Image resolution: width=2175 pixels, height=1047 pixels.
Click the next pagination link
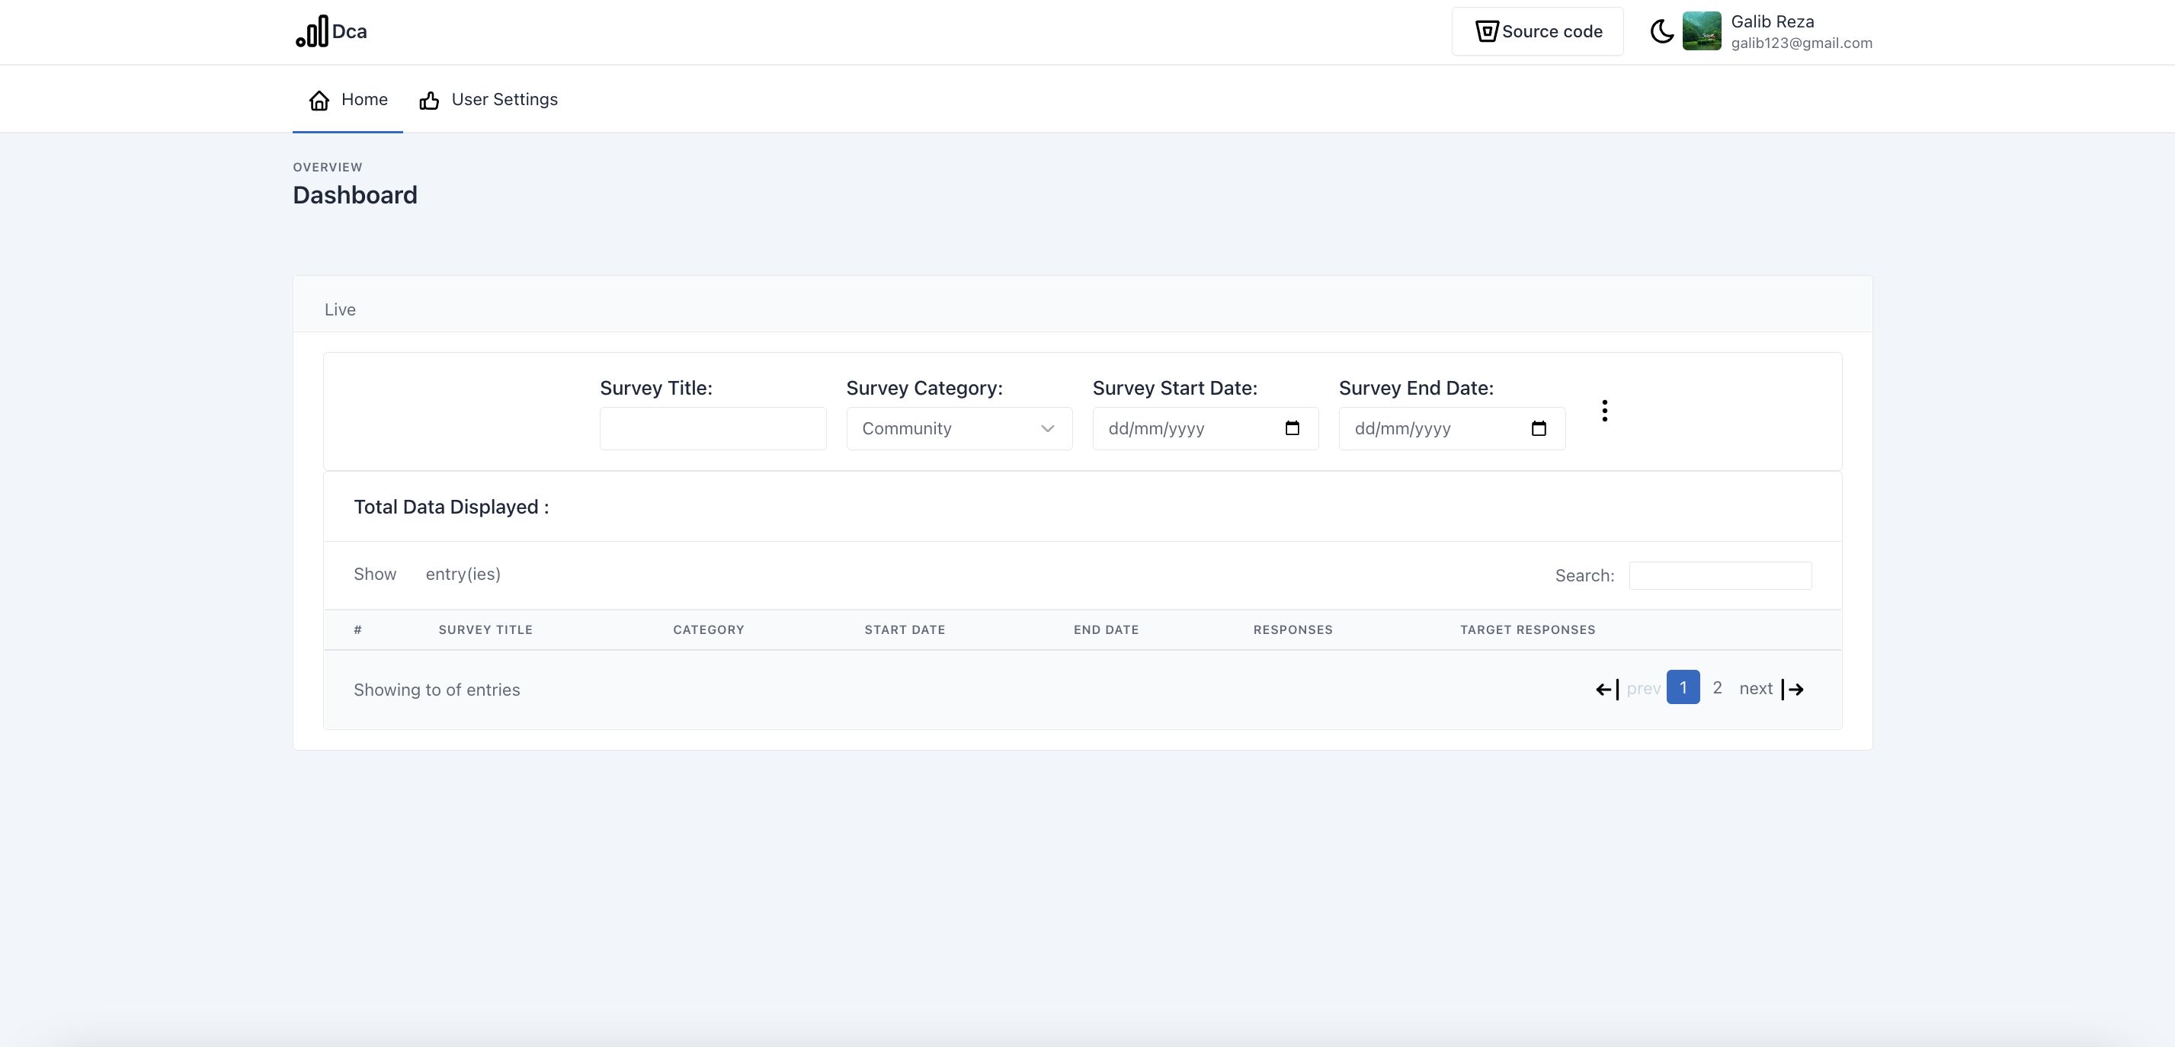(1754, 689)
